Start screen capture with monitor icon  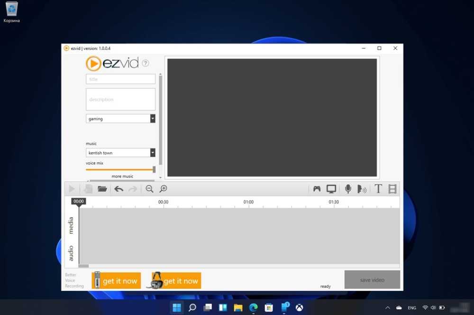pyautogui.click(x=331, y=189)
